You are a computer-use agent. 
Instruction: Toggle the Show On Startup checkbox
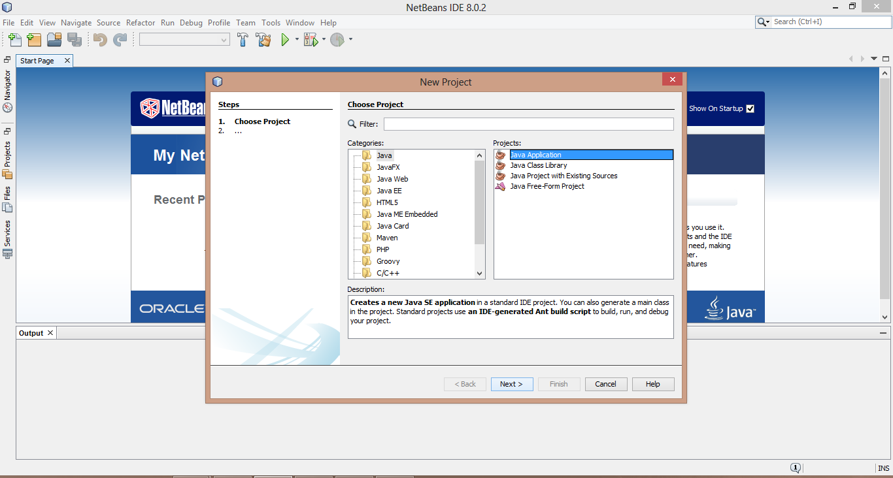(750, 108)
